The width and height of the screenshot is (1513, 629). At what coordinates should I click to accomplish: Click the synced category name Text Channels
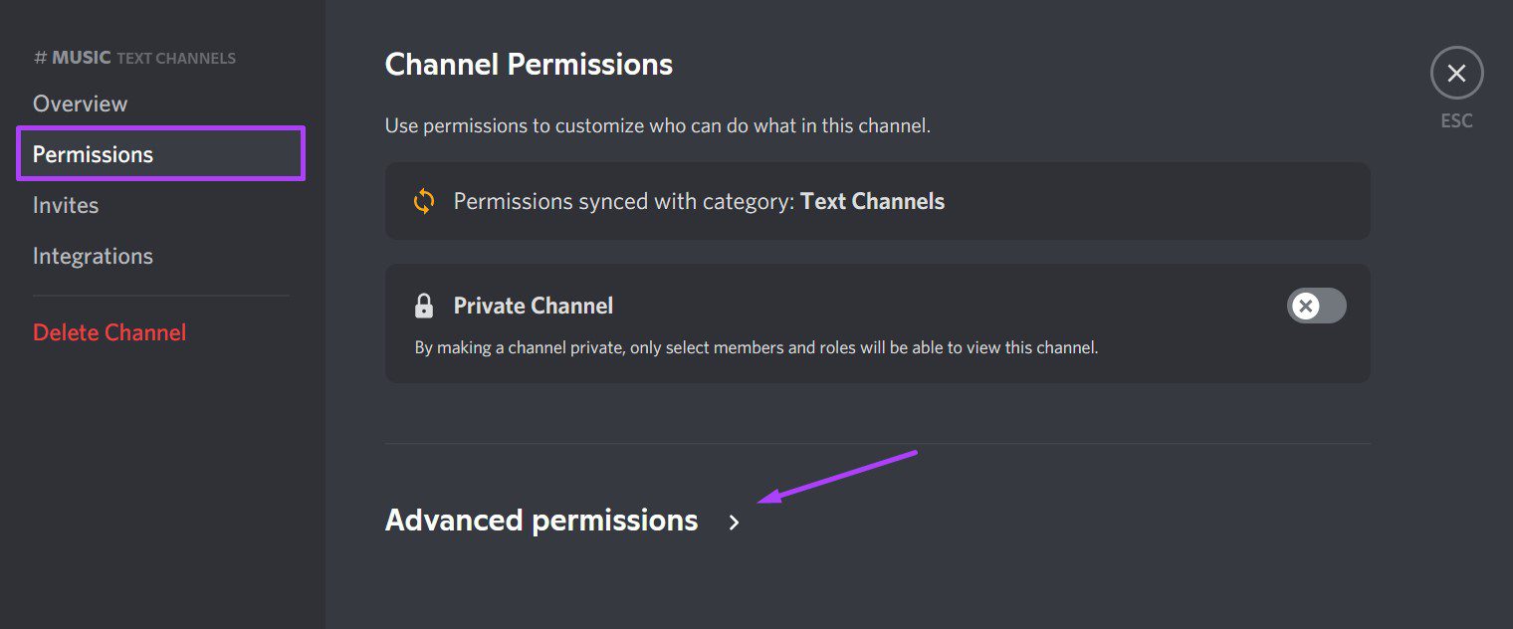(x=872, y=201)
